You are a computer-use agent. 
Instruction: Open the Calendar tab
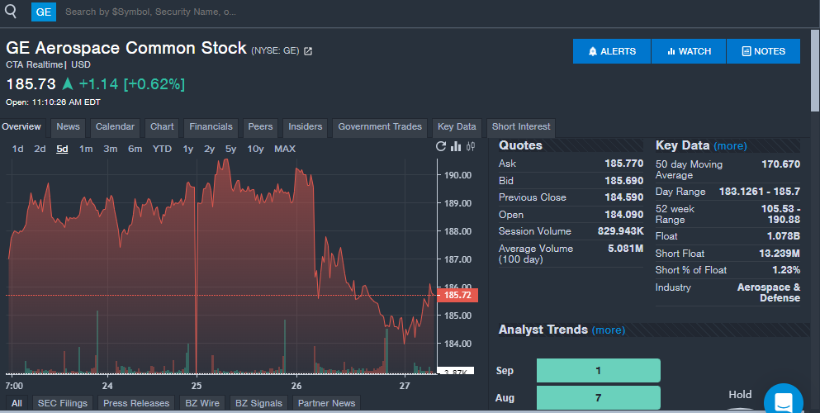click(x=115, y=127)
